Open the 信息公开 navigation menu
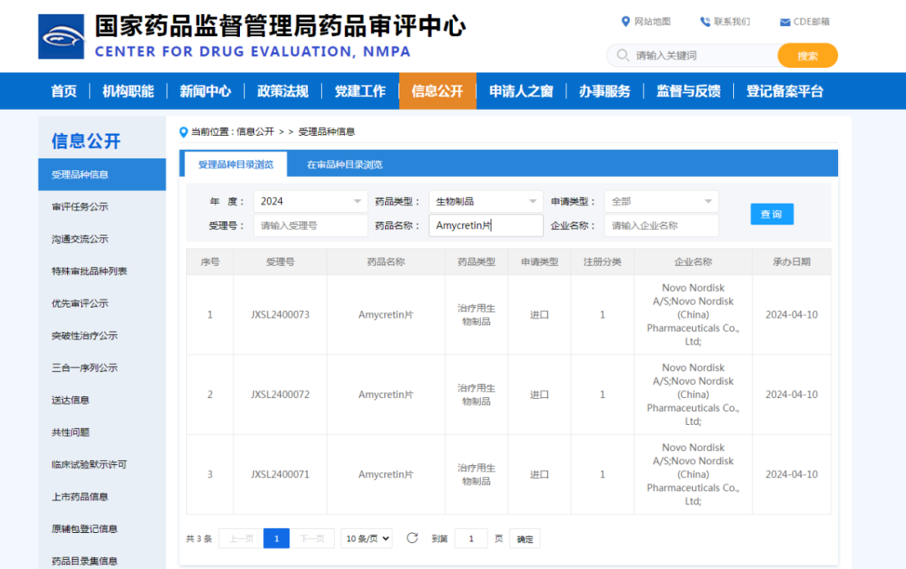Viewport: 906px width, 569px height. coord(437,91)
